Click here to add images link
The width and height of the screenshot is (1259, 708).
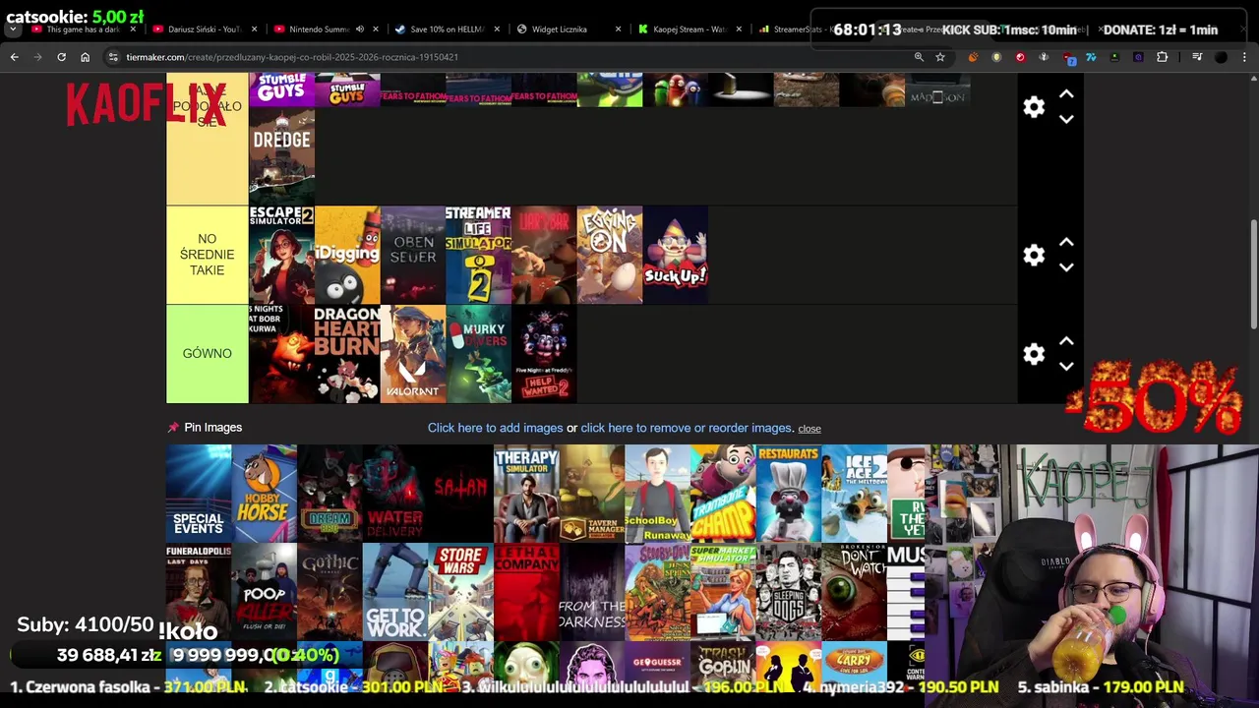(x=495, y=428)
